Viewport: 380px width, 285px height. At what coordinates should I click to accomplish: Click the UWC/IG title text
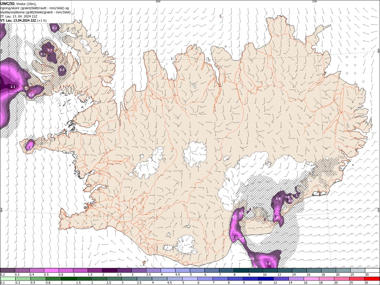7,3
